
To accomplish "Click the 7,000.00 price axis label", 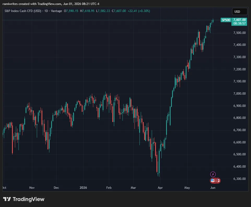I will pyautogui.click(x=240, y=93).
